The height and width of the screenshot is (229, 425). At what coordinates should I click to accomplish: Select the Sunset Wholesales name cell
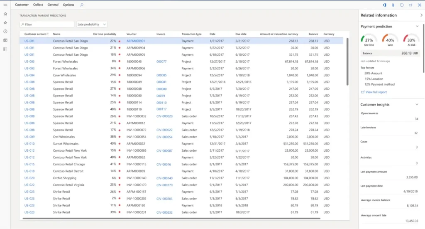point(66,144)
